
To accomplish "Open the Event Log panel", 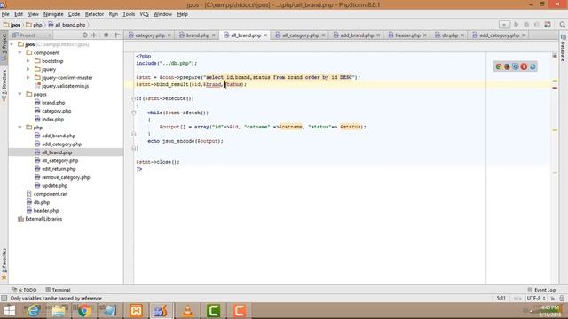I will [x=541, y=290].
